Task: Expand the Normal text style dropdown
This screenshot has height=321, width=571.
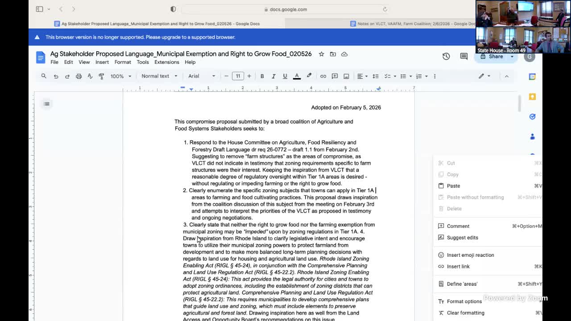Action: (x=159, y=76)
